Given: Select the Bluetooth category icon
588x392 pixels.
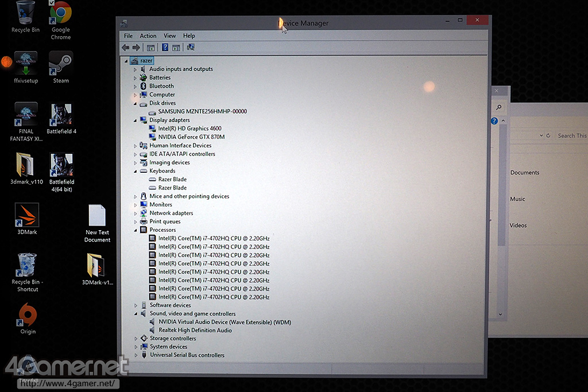Looking at the screenshot, I should pyautogui.click(x=143, y=86).
